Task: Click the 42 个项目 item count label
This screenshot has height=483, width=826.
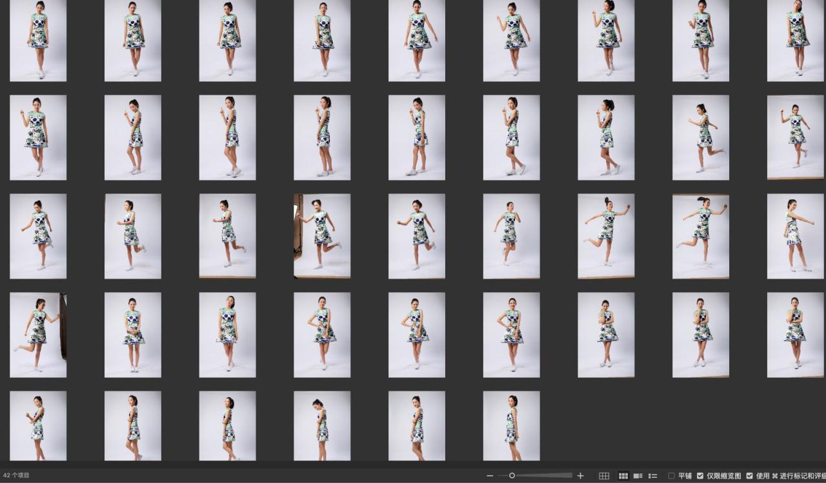Action: coord(16,476)
